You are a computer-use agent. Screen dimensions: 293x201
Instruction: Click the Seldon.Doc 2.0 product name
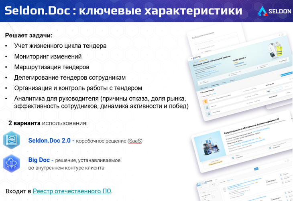pos(49,141)
